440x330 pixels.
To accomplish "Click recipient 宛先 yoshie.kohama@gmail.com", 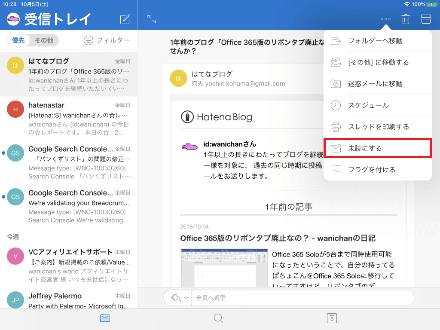I will coord(238,84).
